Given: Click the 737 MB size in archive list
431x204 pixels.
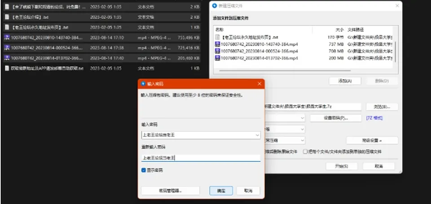Looking at the screenshot, I should [336, 44].
